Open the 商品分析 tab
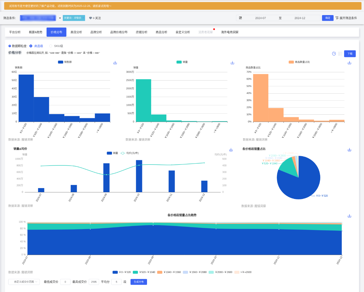 (x=162, y=32)
